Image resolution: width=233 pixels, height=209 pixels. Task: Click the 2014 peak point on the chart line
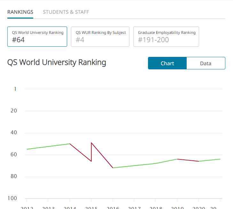[x=70, y=143]
